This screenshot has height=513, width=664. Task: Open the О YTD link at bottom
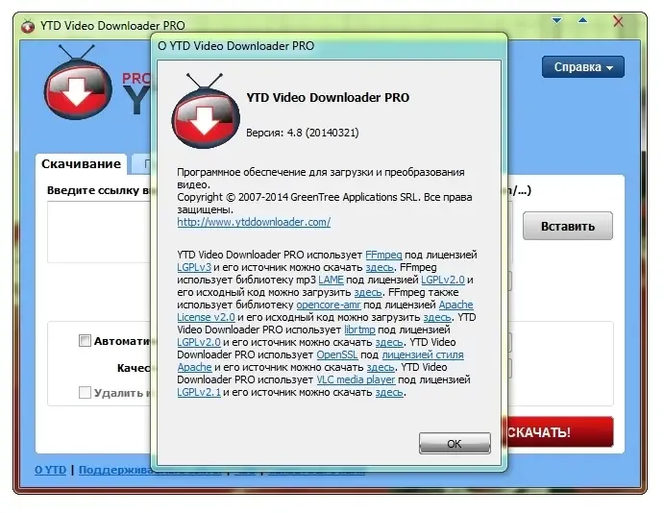click(50, 470)
